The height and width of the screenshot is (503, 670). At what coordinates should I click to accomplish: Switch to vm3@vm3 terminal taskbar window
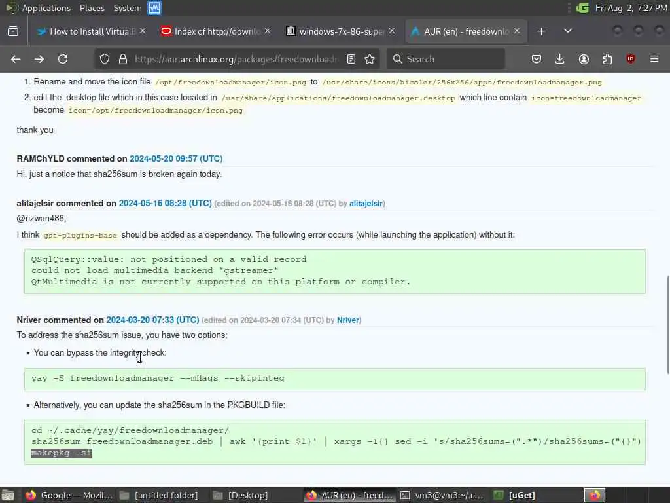click(x=442, y=495)
